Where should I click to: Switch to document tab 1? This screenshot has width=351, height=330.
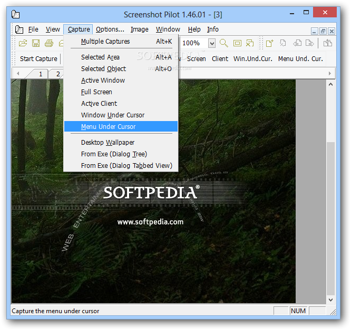[41, 74]
